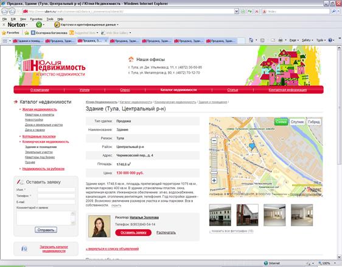The image size is (342, 267).
Task: Click the browser Back arrow button
Action: click(5, 11)
